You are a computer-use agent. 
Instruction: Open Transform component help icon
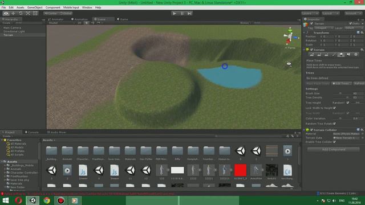358,32
